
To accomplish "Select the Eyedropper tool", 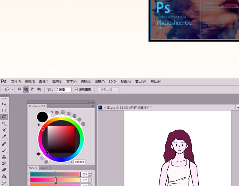I will (4, 137).
